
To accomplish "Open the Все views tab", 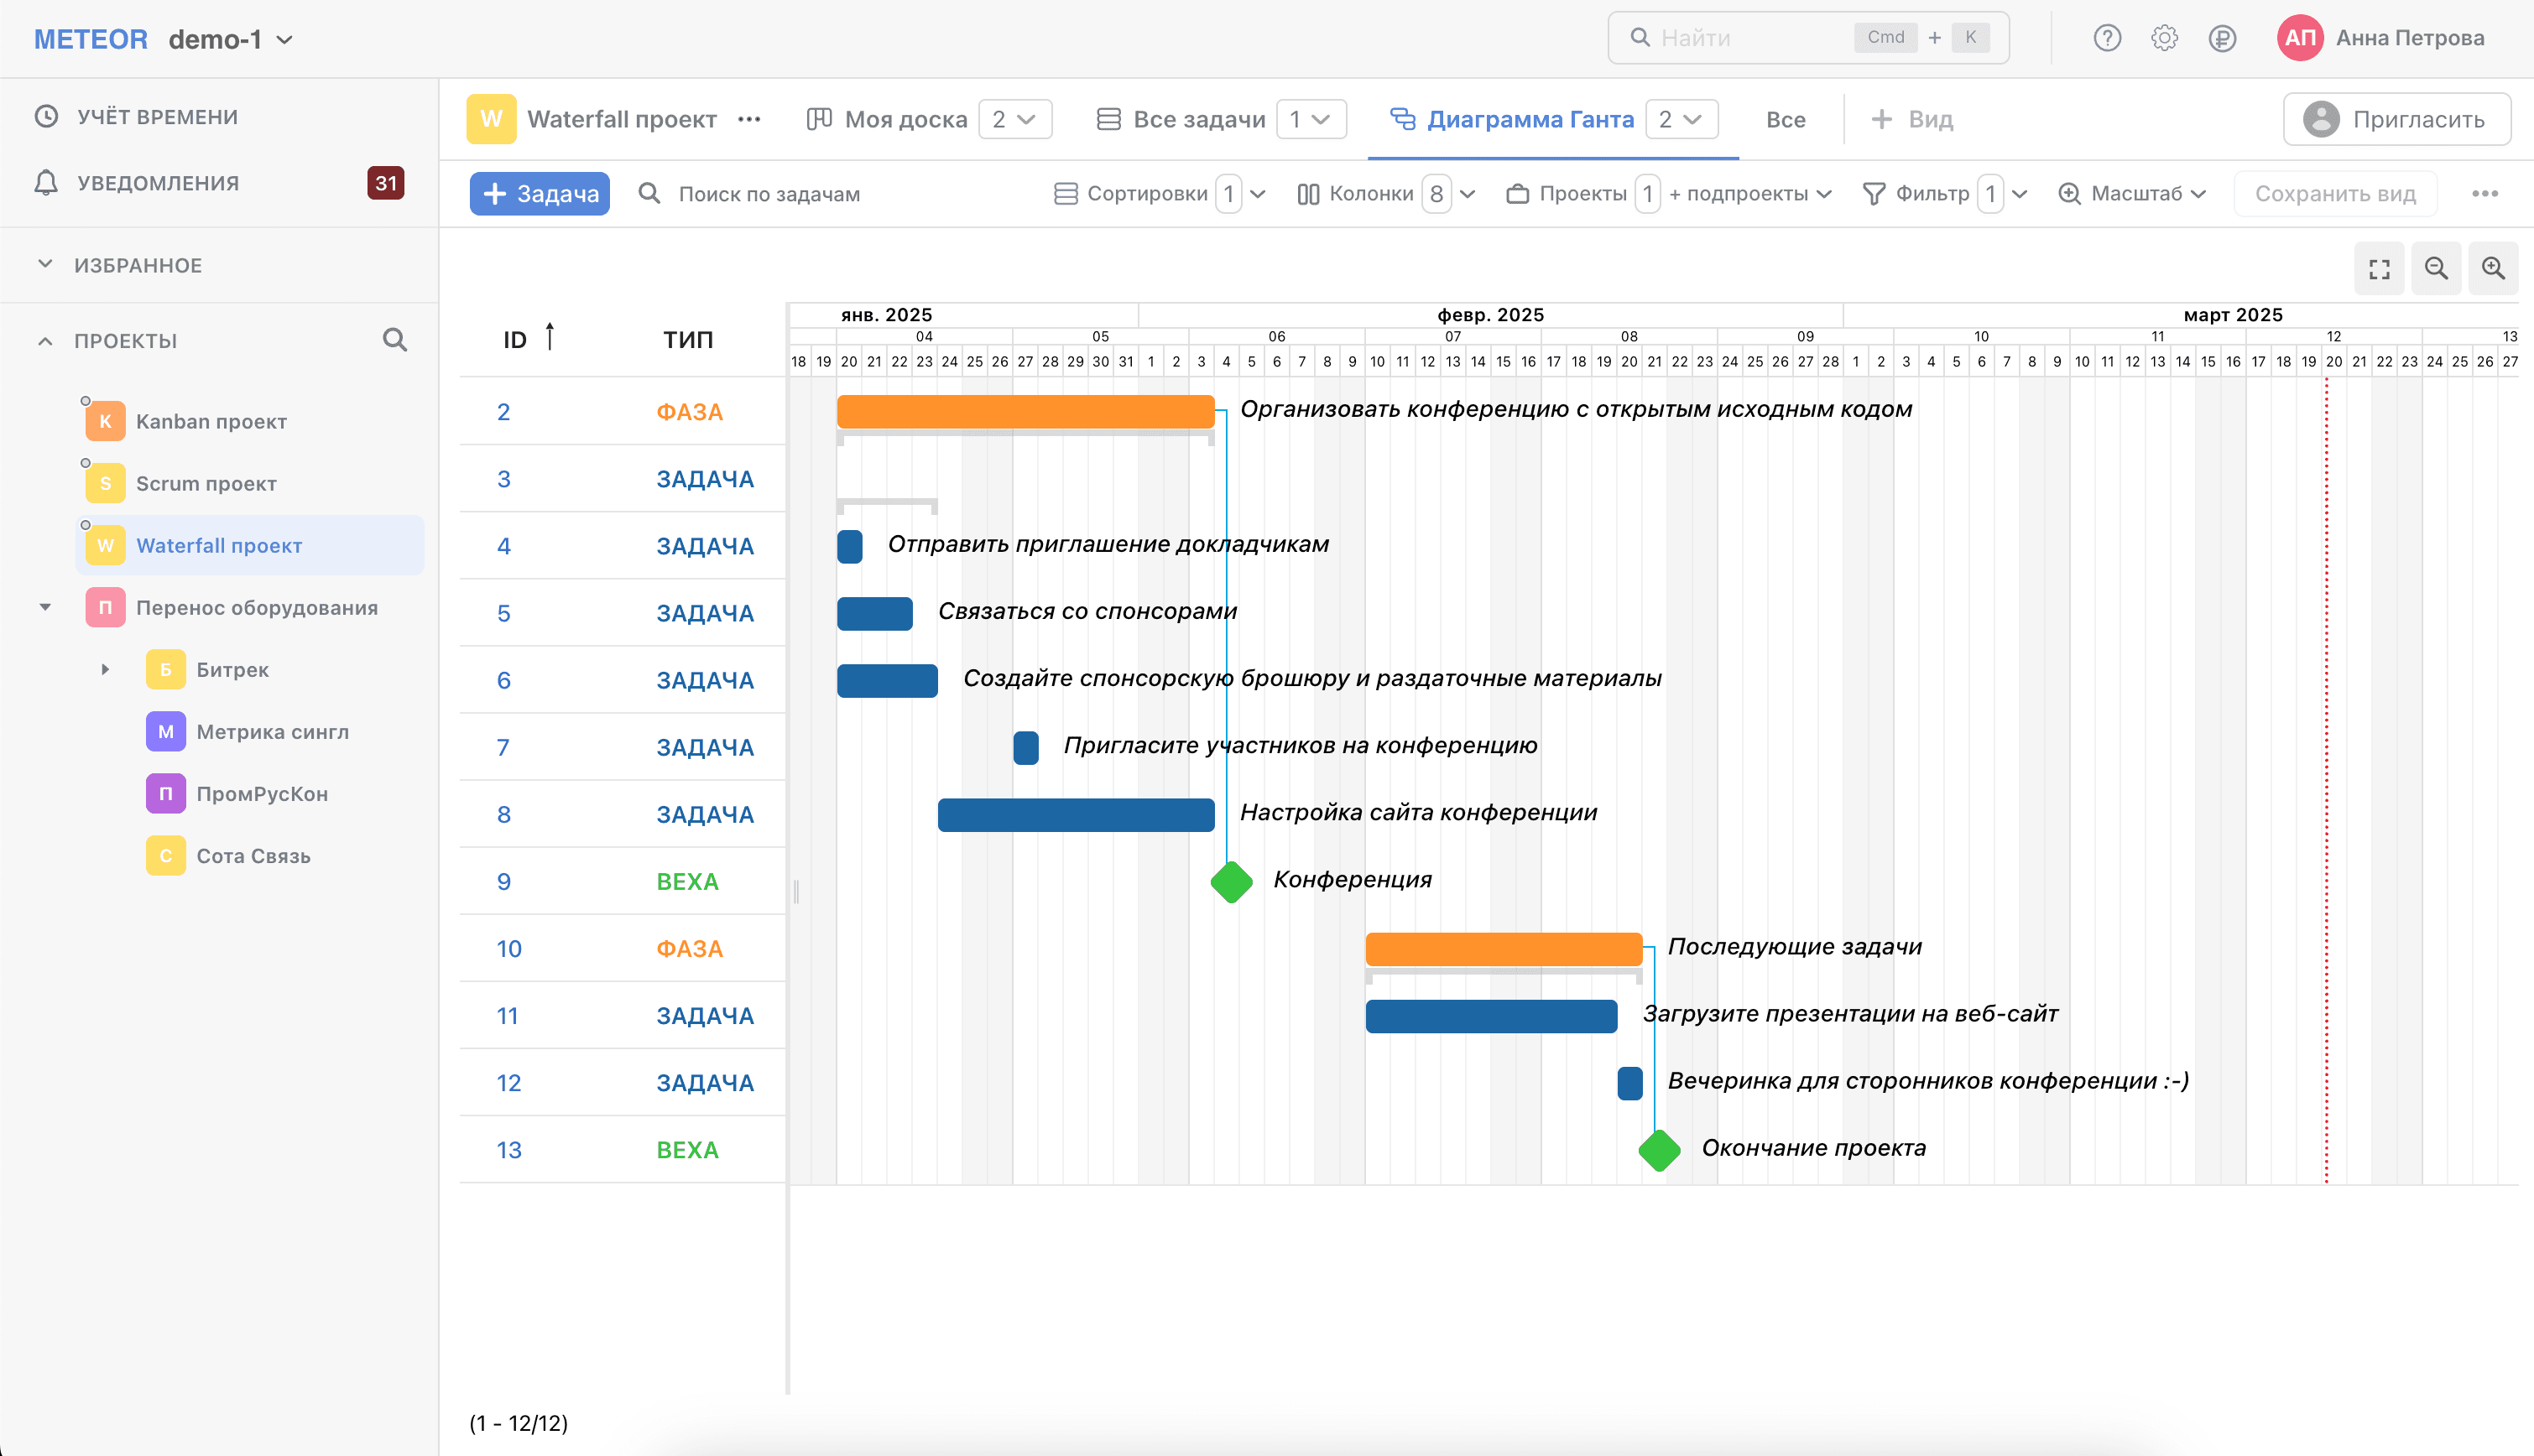I will (x=1786, y=119).
